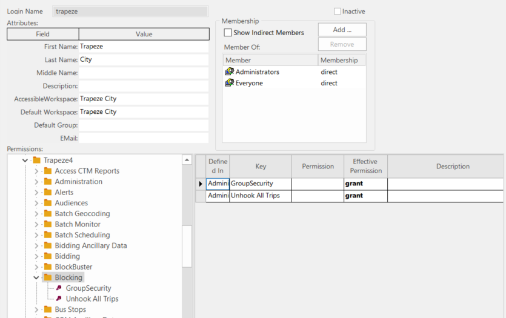Click the Unhook All Trips key icon
The image size is (506, 318).
coord(59,299)
